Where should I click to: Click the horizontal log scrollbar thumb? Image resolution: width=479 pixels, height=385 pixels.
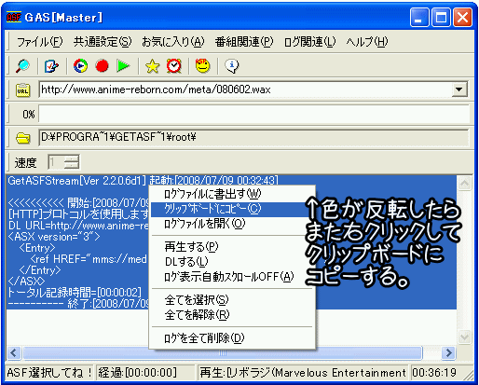(223, 353)
